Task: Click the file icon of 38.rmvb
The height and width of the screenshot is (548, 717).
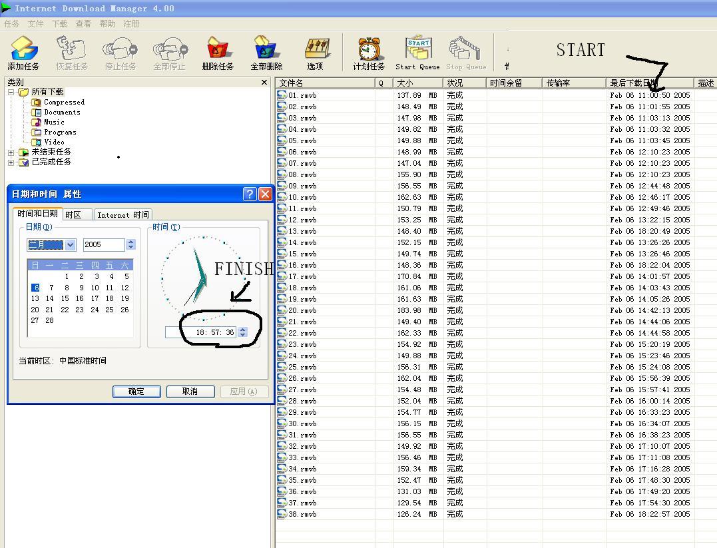Action: pyautogui.click(x=282, y=514)
